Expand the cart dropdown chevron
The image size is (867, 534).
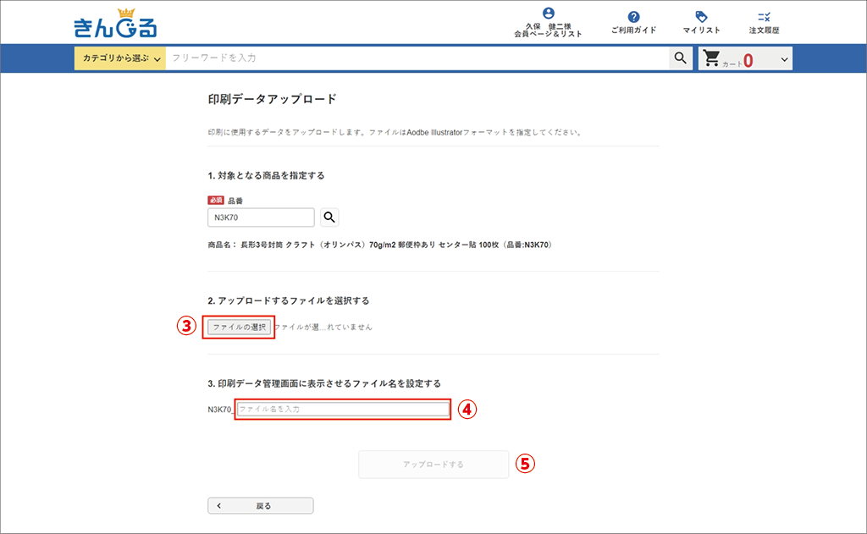[784, 59]
